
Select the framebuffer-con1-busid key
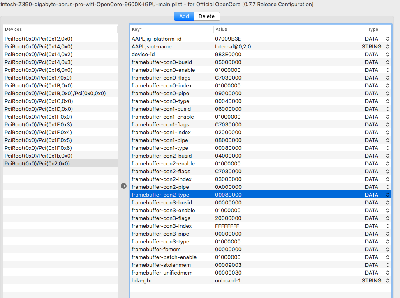pos(161,109)
